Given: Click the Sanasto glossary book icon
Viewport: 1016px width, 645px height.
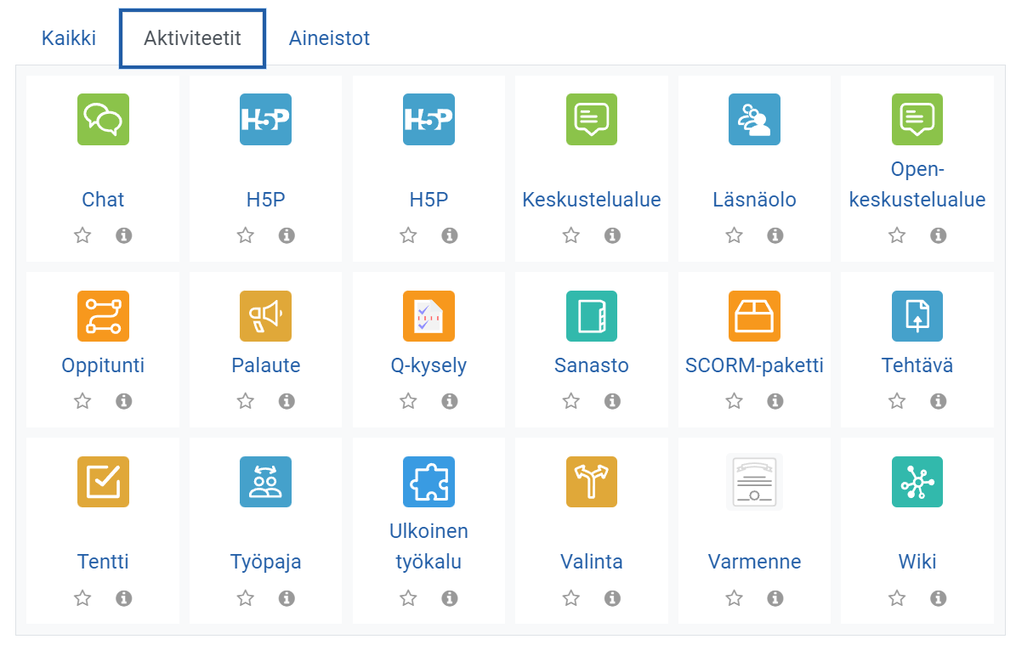Looking at the screenshot, I should pos(592,316).
